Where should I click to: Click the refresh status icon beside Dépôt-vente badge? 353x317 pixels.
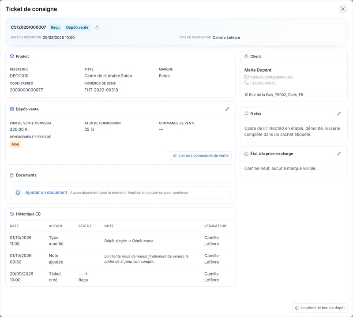tap(97, 27)
